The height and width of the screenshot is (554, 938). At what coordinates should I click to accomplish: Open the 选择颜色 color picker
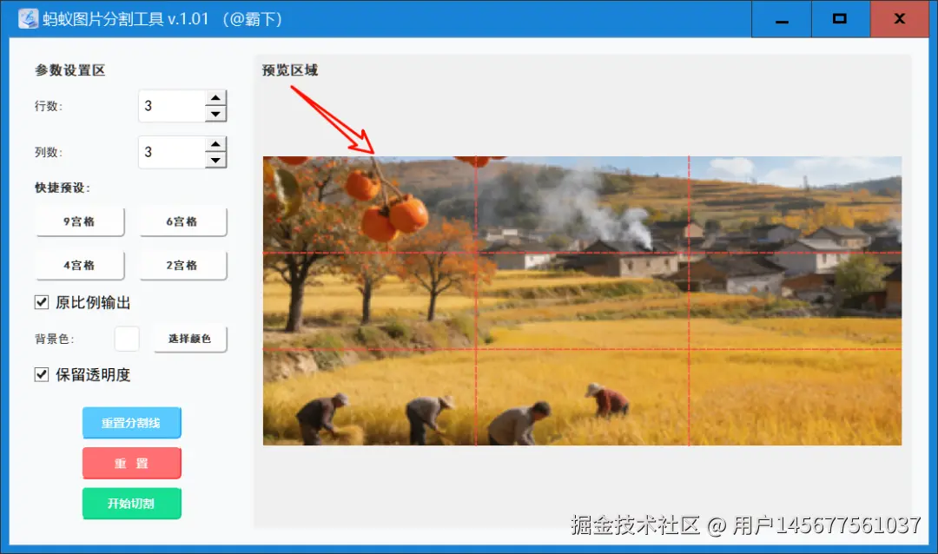pos(189,339)
